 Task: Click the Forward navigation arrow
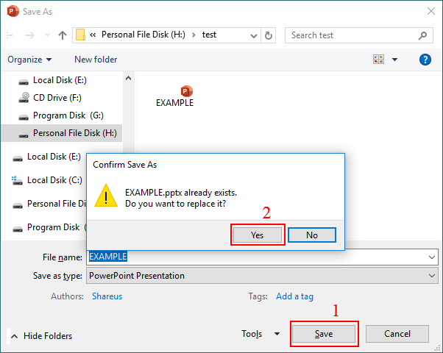(29, 35)
